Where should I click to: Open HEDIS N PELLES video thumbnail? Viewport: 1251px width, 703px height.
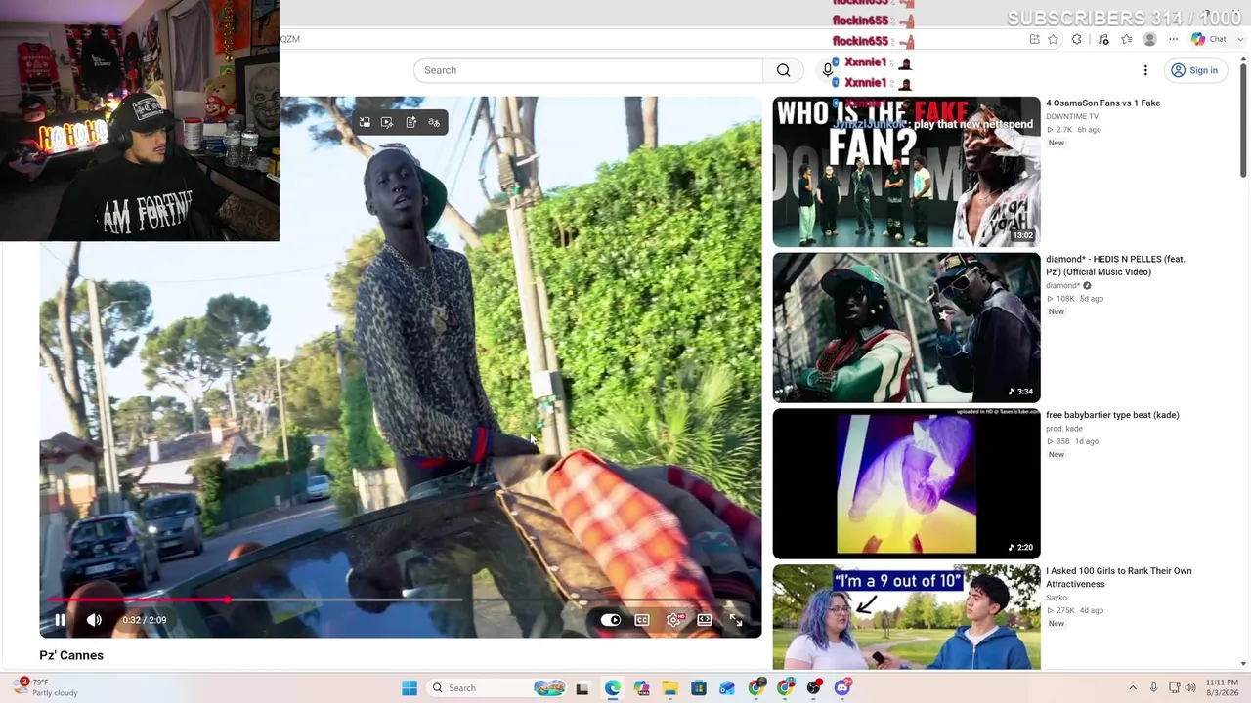click(x=906, y=328)
